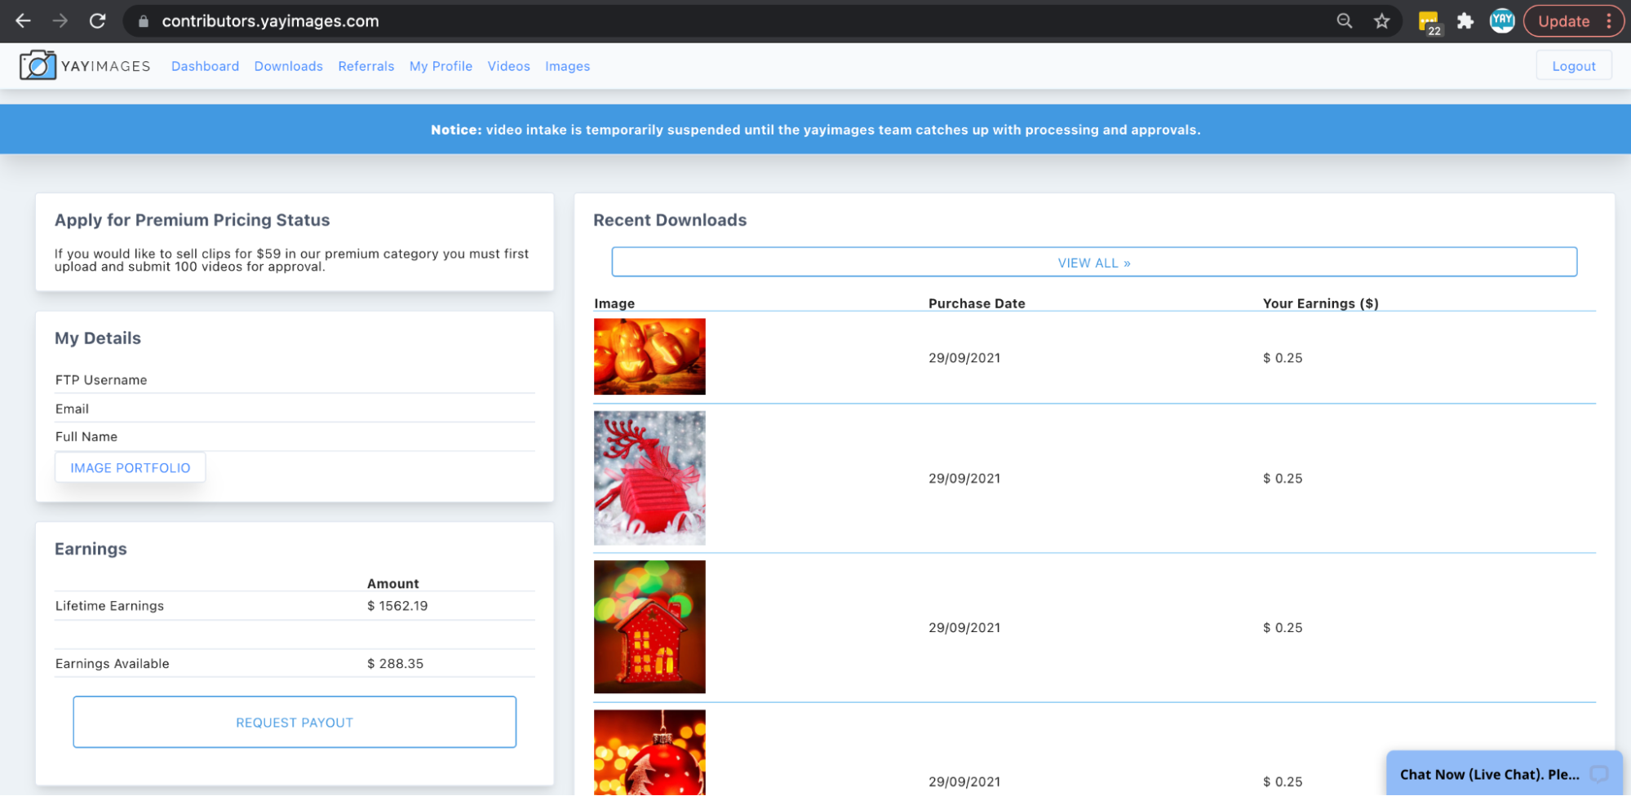This screenshot has height=796, width=1631.
Task: Click the YAY profile avatar icon
Action: tap(1502, 20)
